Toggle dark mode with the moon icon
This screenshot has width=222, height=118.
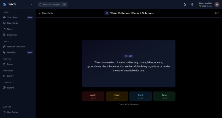click(x=185, y=4)
